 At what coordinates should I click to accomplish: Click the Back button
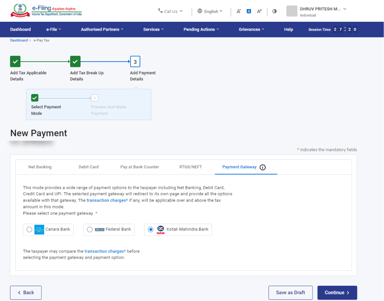26,293
